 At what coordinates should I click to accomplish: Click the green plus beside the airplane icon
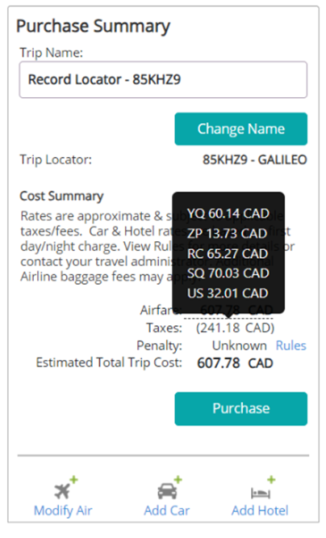pos(73,479)
